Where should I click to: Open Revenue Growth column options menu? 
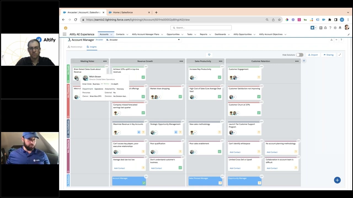(181, 61)
